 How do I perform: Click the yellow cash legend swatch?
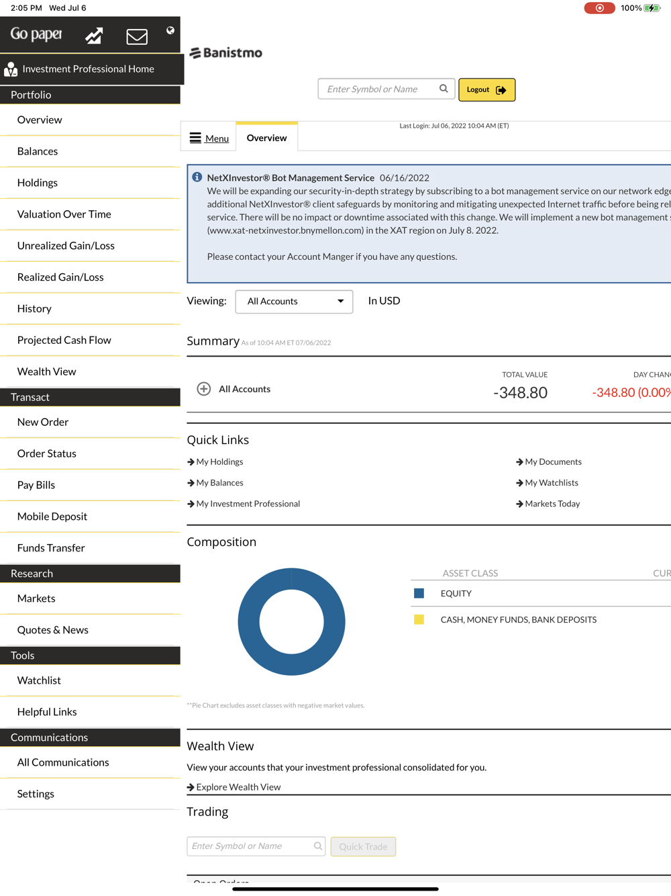(x=419, y=619)
